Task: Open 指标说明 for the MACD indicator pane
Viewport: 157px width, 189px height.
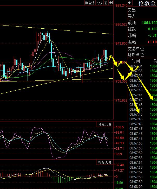Action: point(105,162)
